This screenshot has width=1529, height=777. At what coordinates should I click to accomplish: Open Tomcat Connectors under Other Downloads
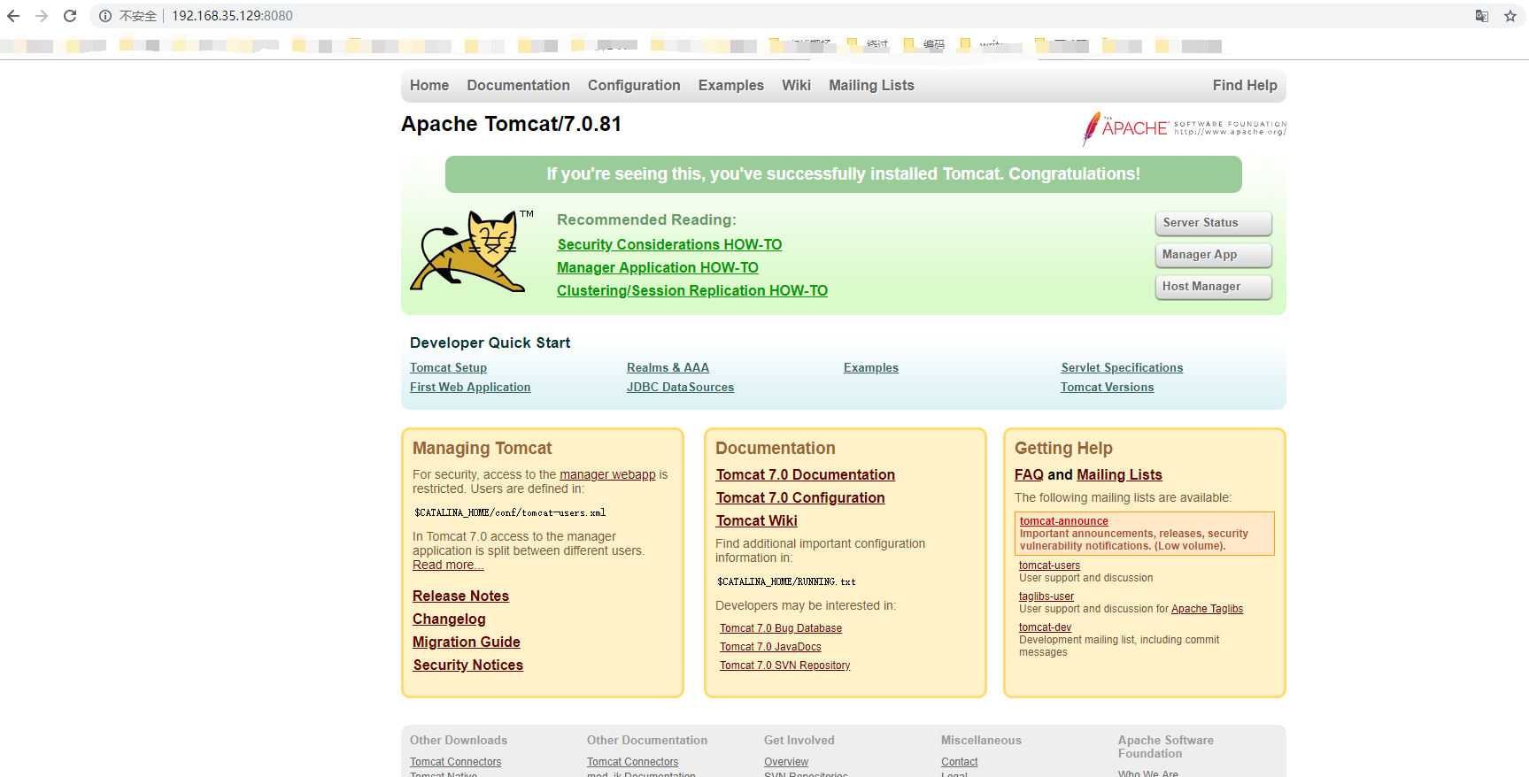(x=455, y=762)
